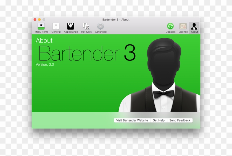Screen dimensions: 232x156
Task: Click the Get Help button
Action: tap(159, 120)
